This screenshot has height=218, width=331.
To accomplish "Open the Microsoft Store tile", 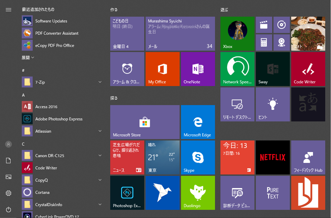I will [145, 122].
